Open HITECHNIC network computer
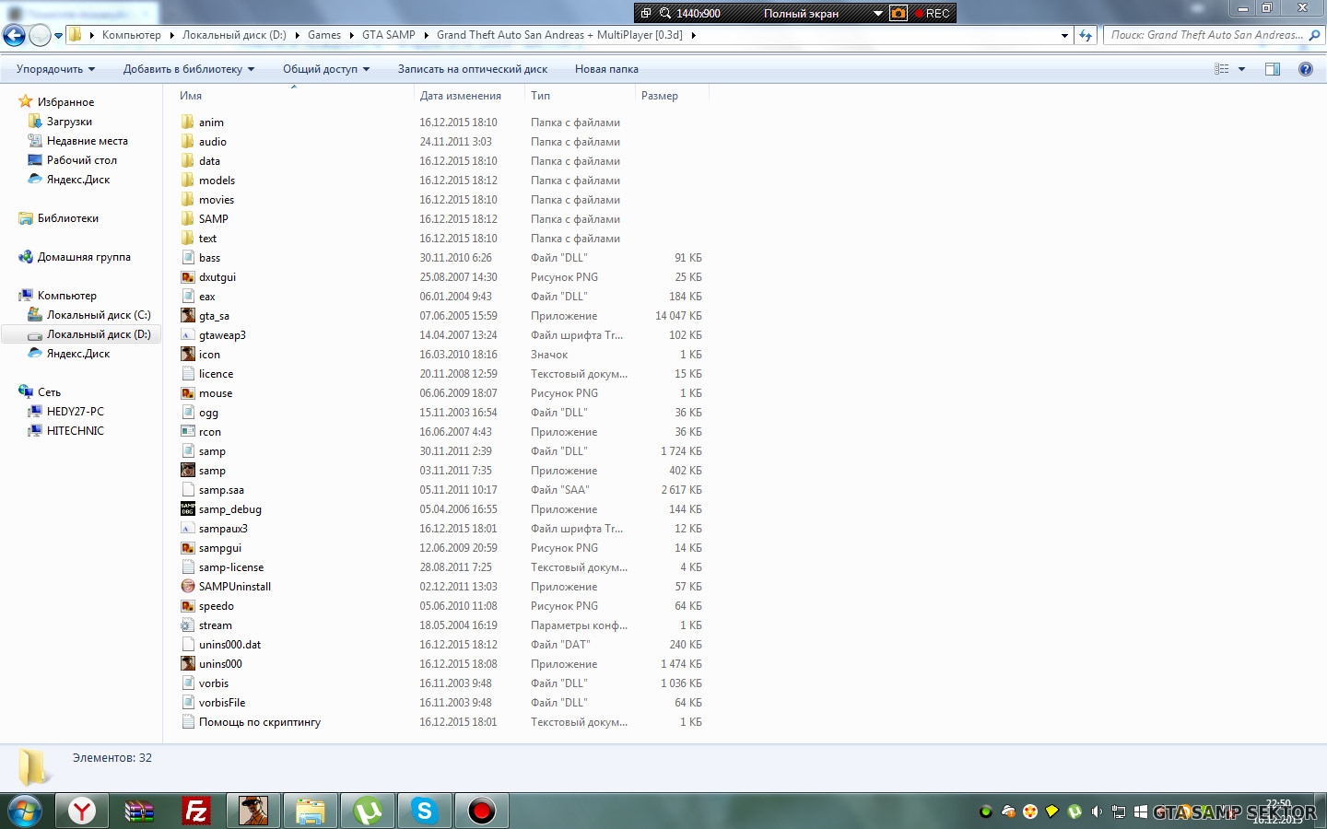 (76, 431)
